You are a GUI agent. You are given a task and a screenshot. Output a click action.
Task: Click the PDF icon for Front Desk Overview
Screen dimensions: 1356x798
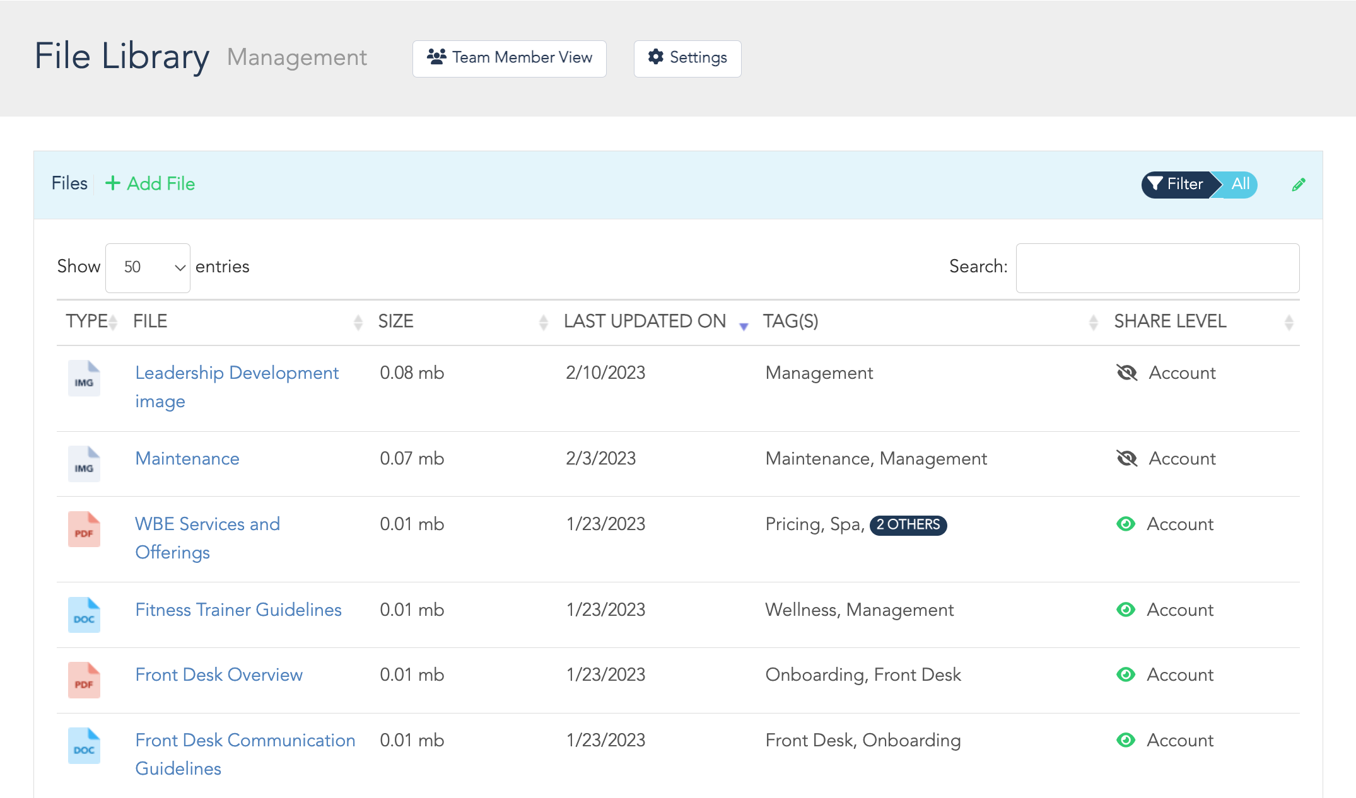(x=84, y=680)
